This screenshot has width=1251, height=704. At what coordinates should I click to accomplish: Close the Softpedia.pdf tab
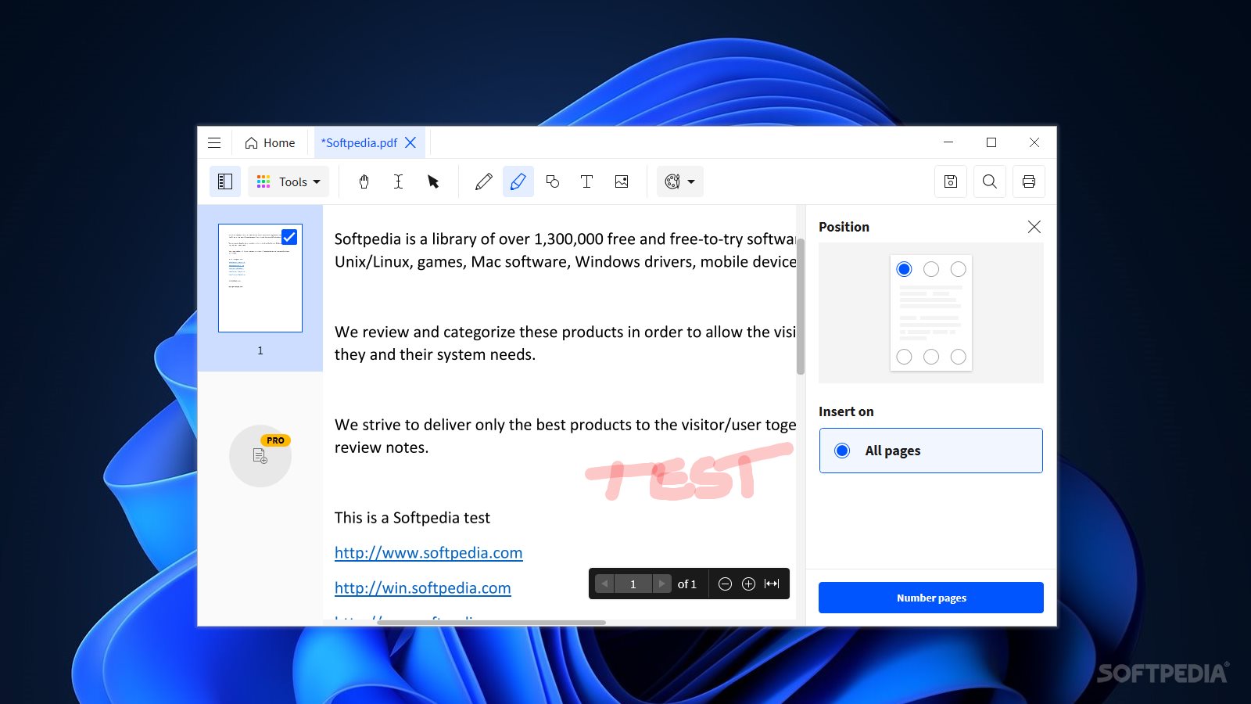410,142
